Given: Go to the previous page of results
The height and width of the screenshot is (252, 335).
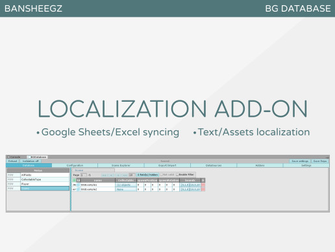Looking at the screenshot, I should (111, 175).
